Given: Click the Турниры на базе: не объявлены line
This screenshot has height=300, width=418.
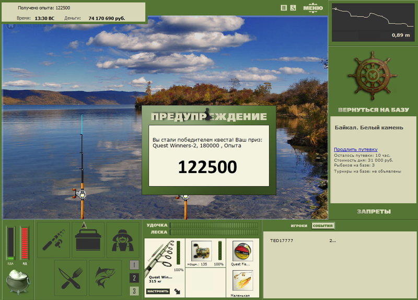Looking at the screenshot, I should click(367, 171).
